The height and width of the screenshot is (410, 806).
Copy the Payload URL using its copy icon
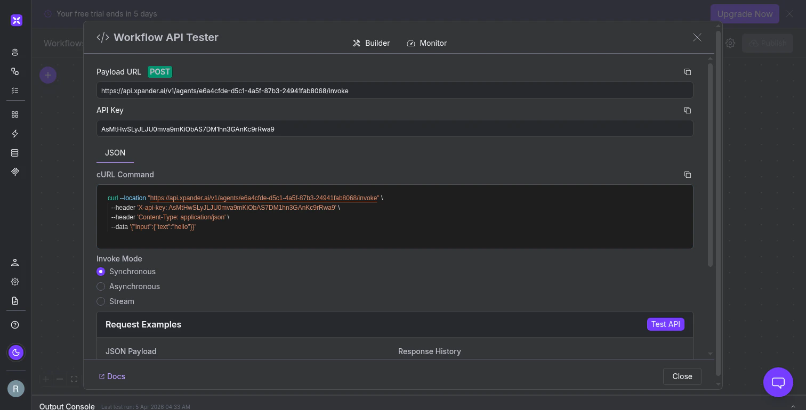pyautogui.click(x=687, y=71)
